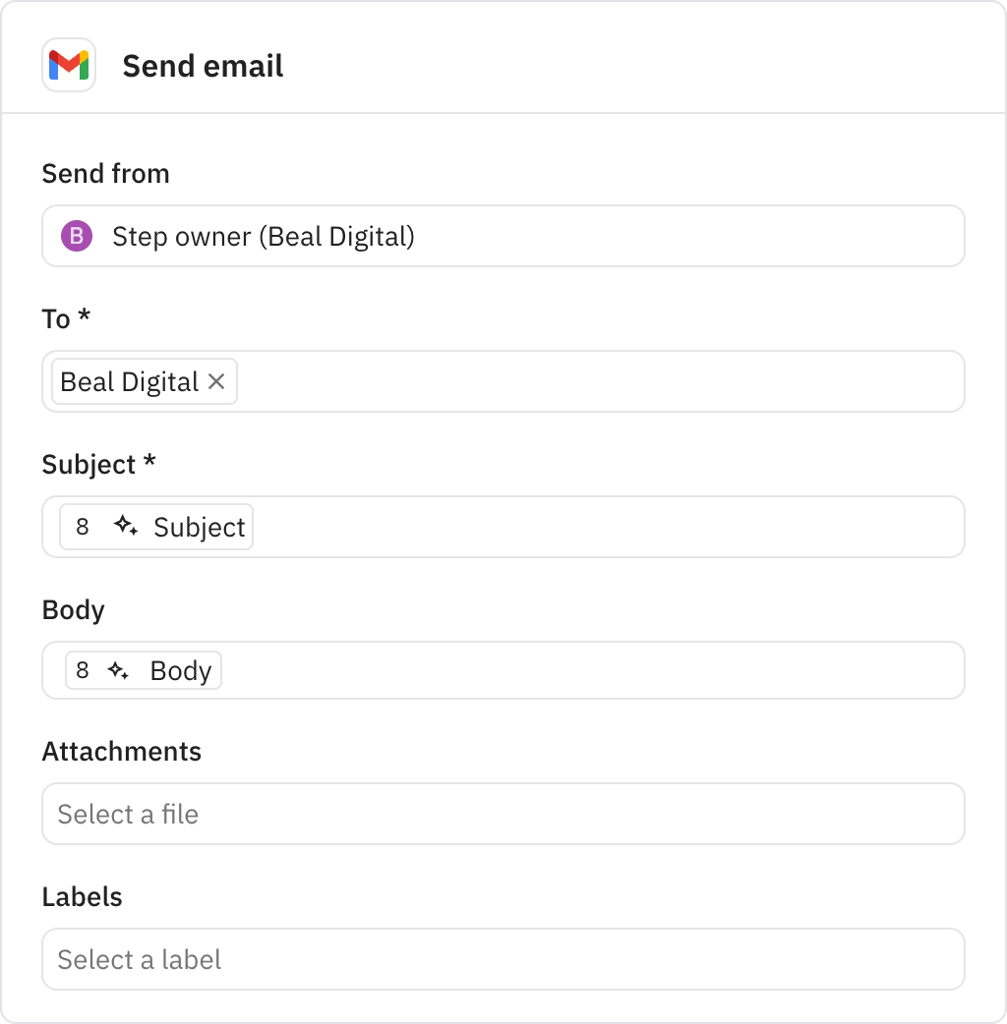Click the AI sparkle icon in Body pill
This screenshot has height=1024, width=1007.
tap(118, 670)
